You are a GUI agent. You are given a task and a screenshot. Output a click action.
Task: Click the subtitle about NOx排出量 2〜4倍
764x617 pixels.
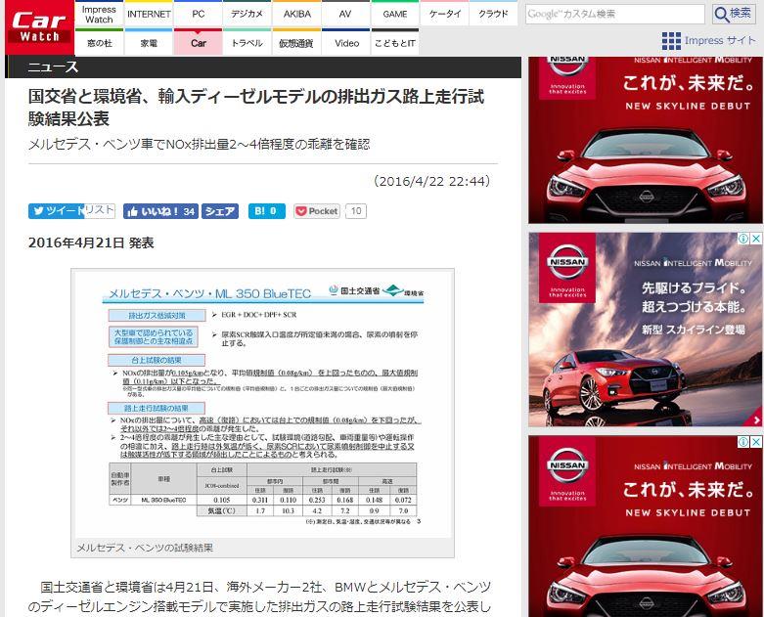tap(200, 144)
